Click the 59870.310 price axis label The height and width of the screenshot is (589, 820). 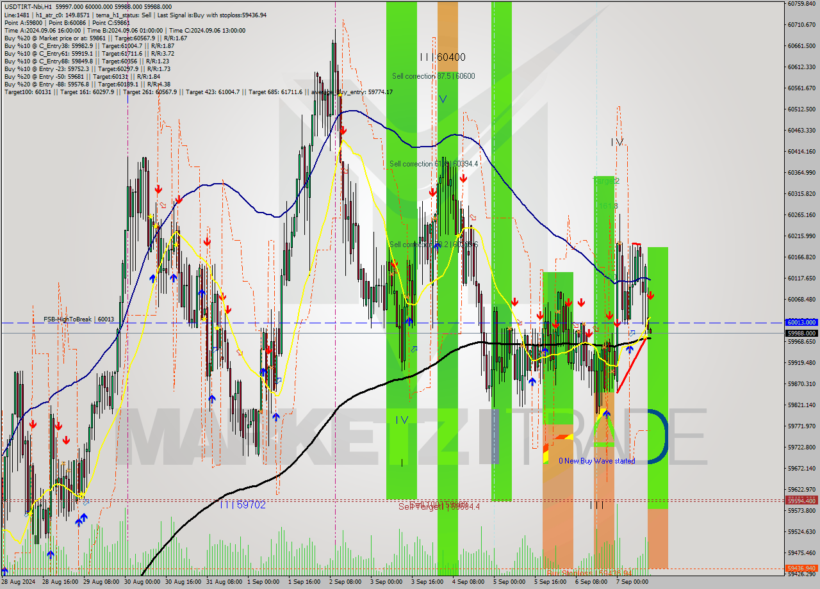pos(801,383)
